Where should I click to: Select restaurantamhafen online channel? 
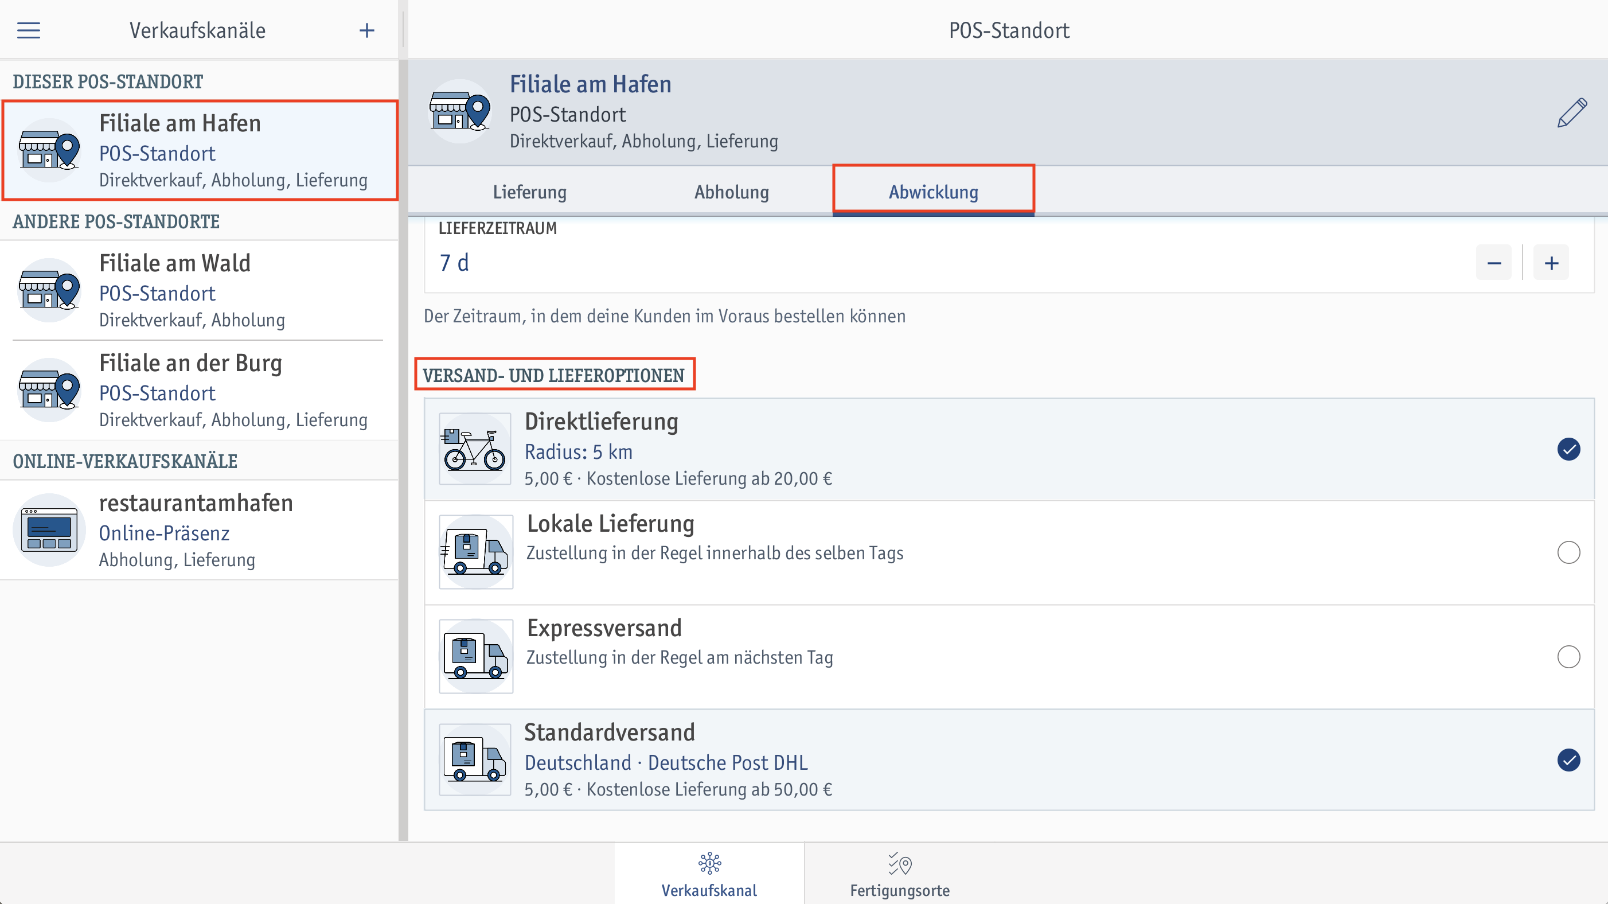pos(200,530)
